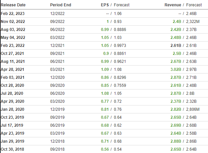Click the Aug 03, 2022 release date
The image size is (208, 153).
[13, 30]
